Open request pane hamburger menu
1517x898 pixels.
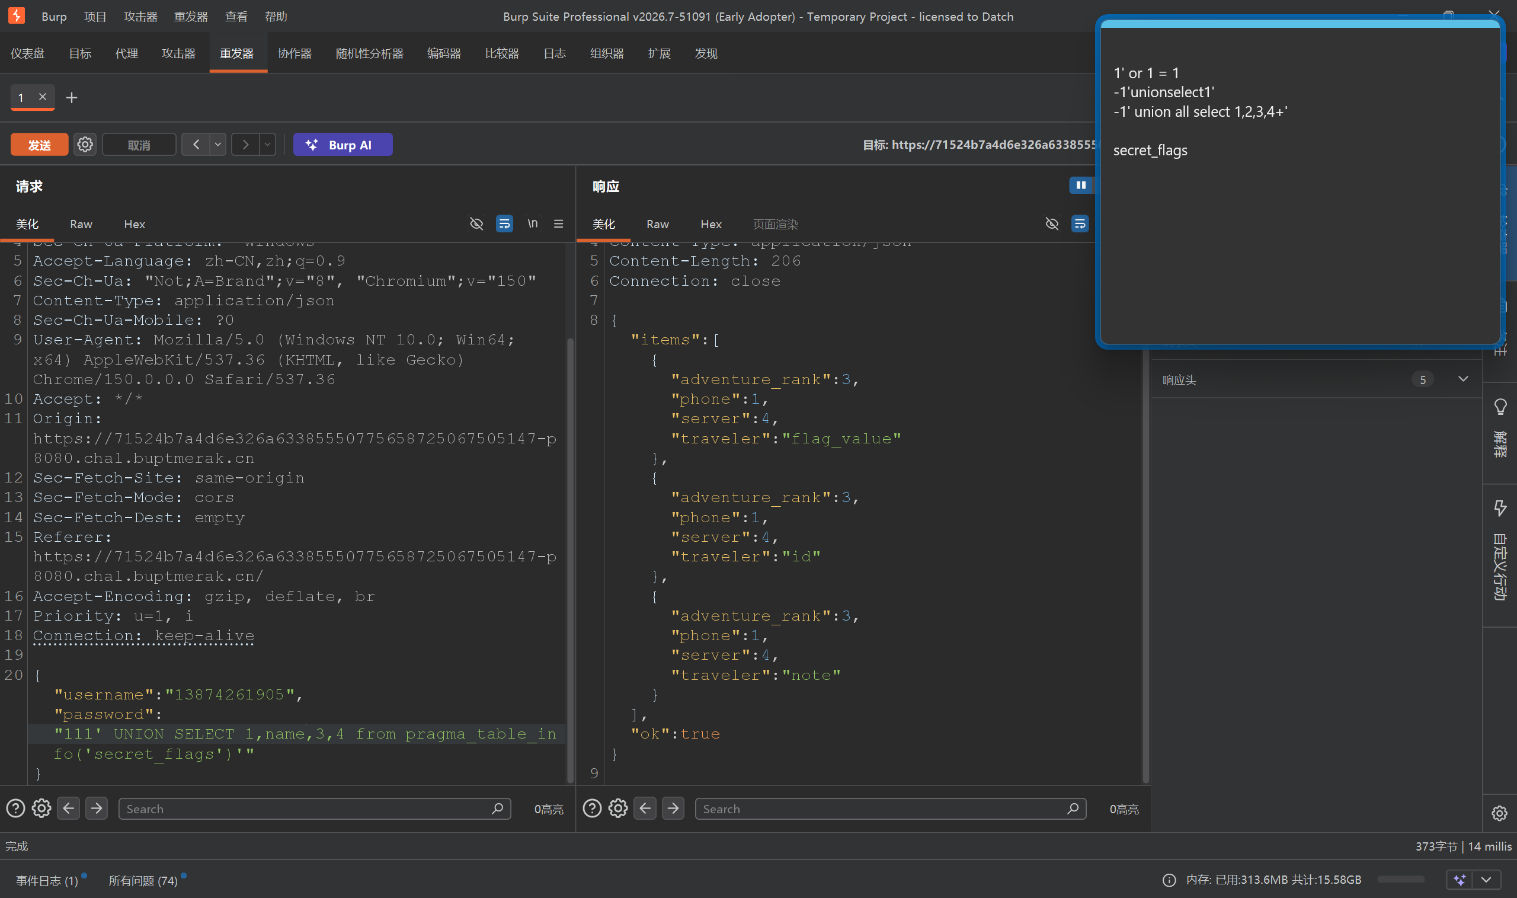(558, 224)
